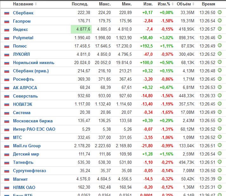Viewport: 226px width, 196px height.
Task: Click the clock icon in the Магнит row
Action: tap(220, 178)
